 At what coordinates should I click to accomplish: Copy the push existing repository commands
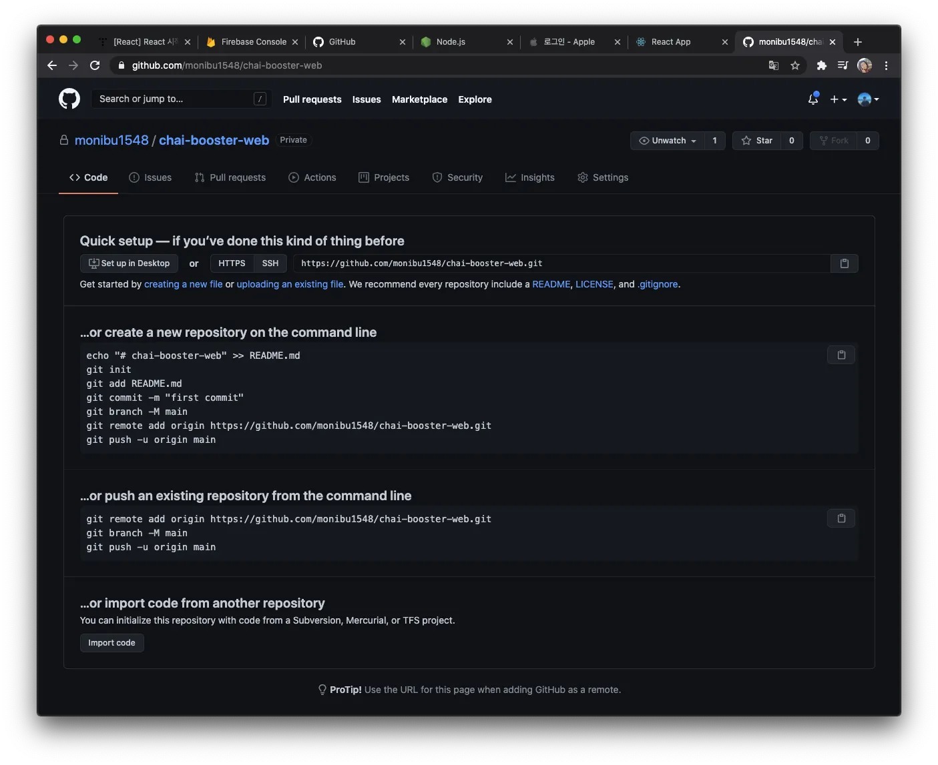[x=841, y=518]
